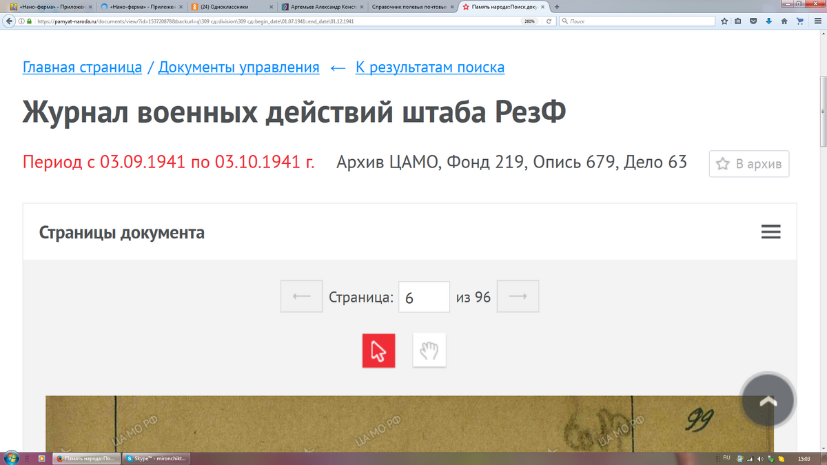Select the red cursor pointer tool
The height and width of the screenshot is (465, 827).
click(378, 351)
